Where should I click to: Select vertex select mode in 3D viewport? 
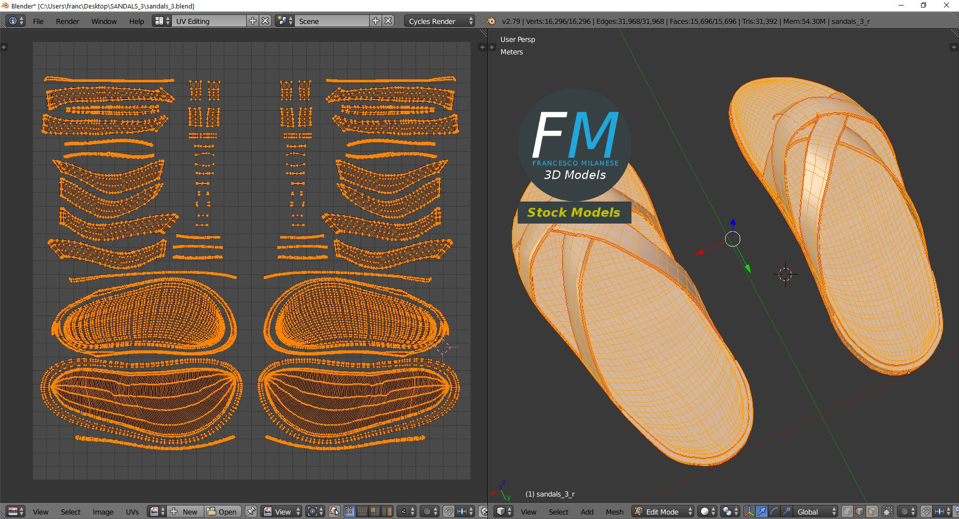tap(847, 512)
